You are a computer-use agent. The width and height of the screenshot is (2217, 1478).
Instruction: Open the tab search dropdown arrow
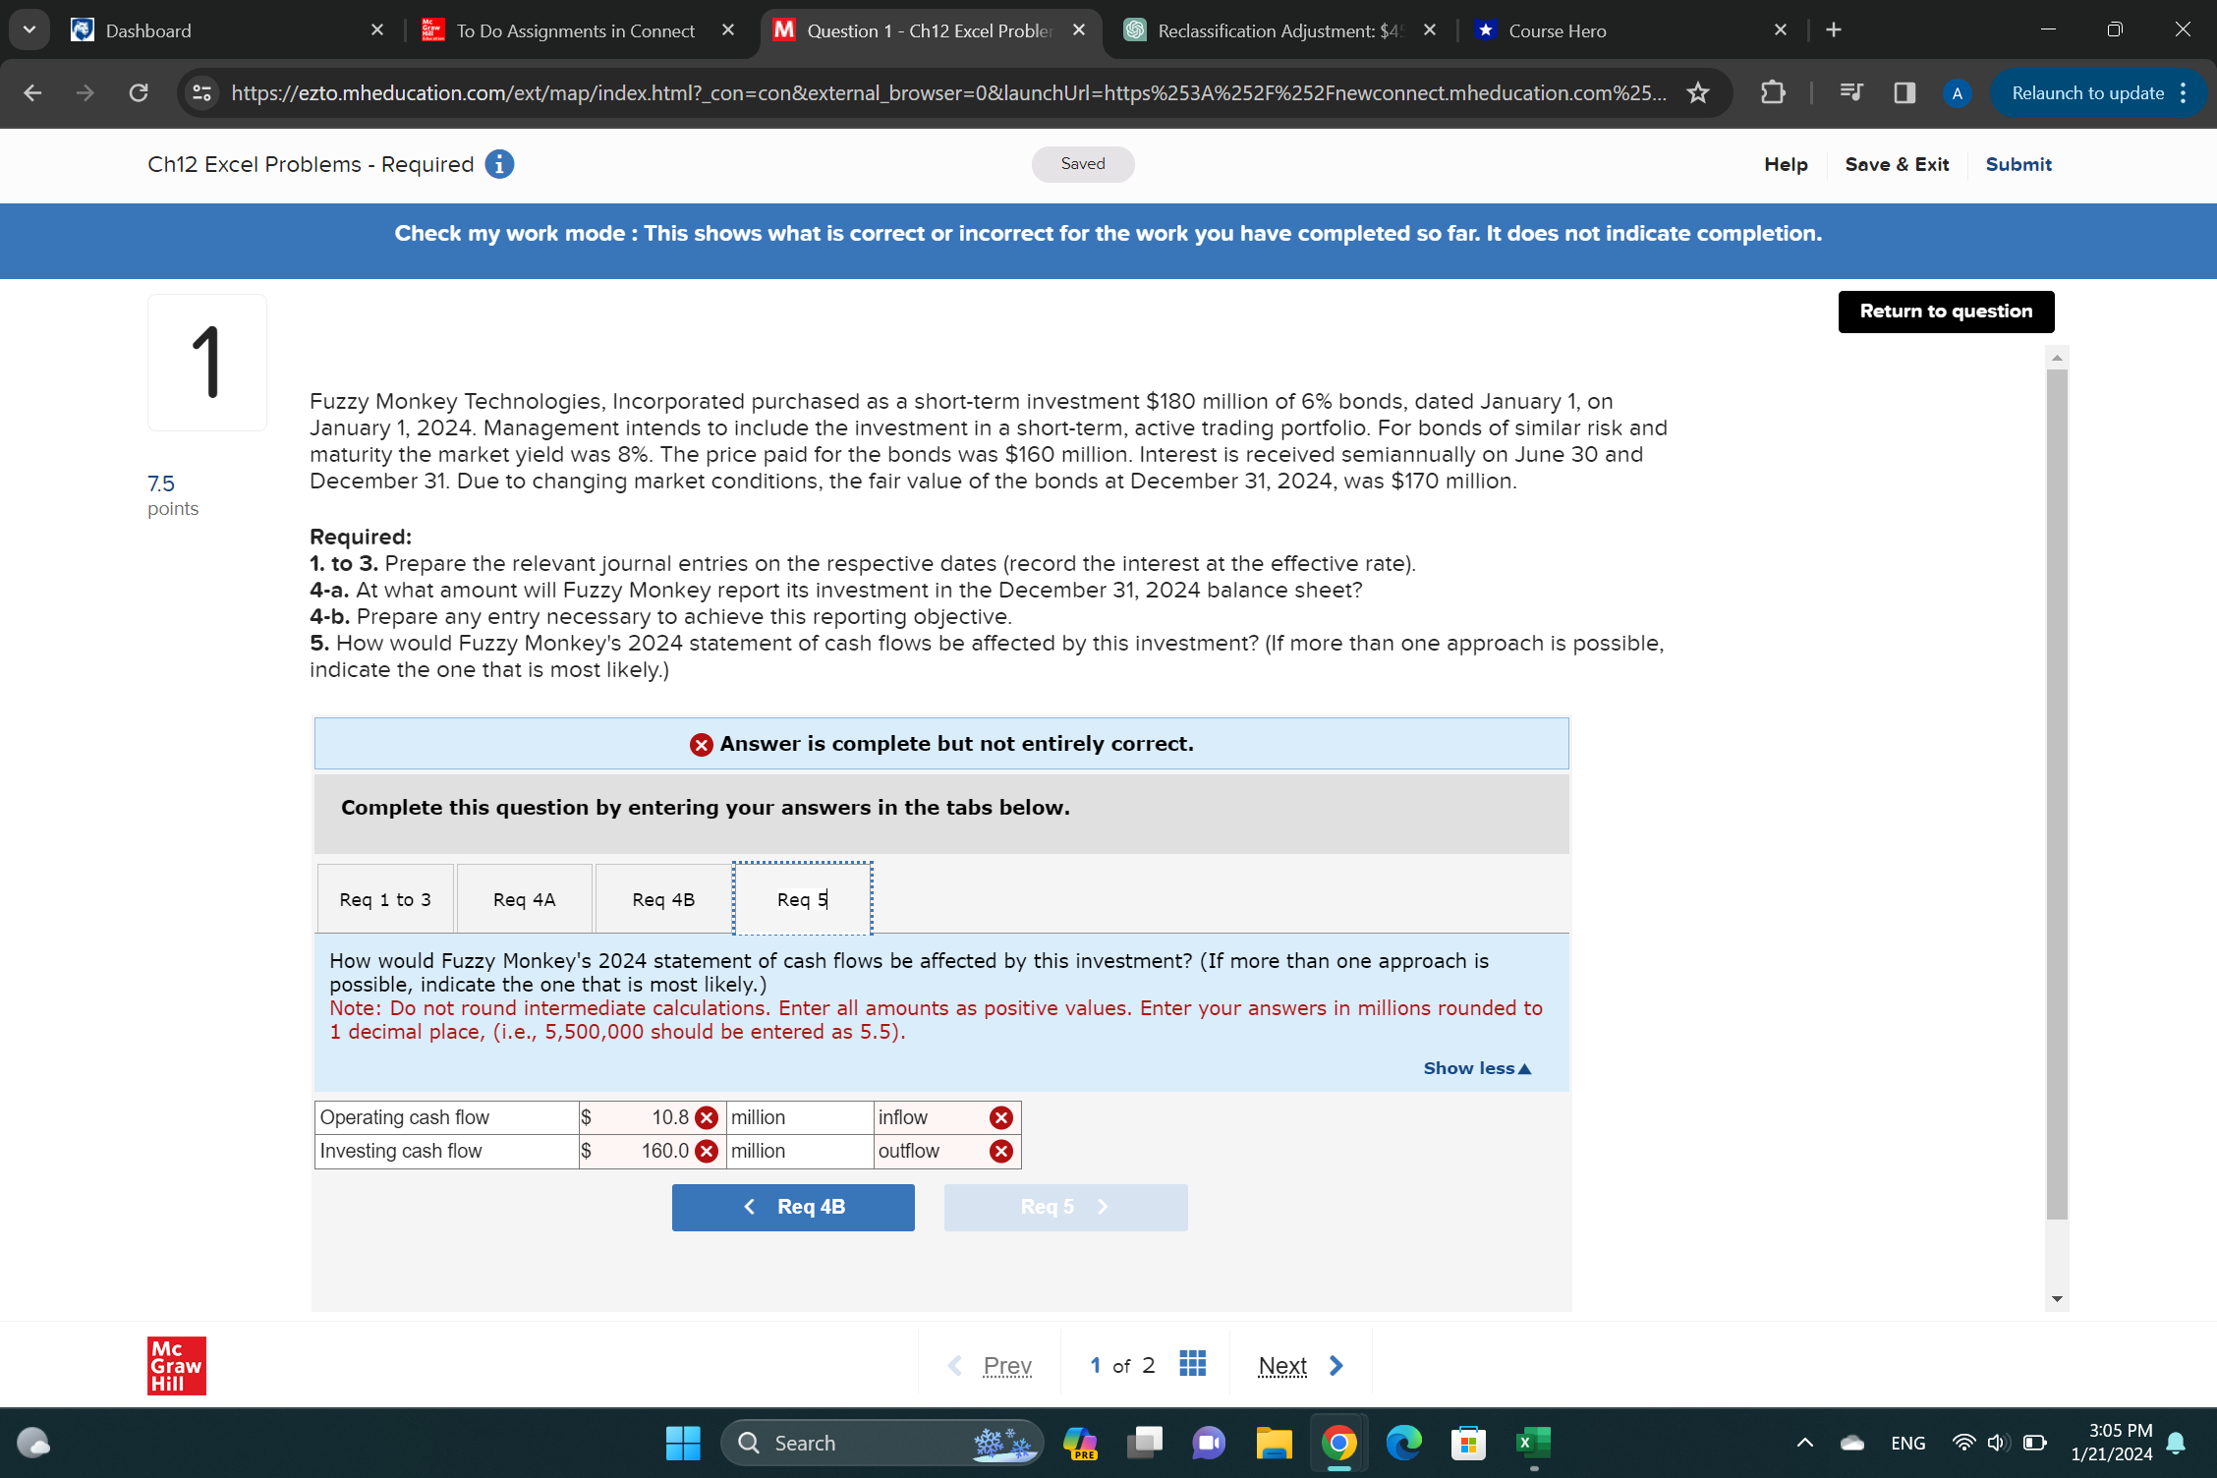28,28
